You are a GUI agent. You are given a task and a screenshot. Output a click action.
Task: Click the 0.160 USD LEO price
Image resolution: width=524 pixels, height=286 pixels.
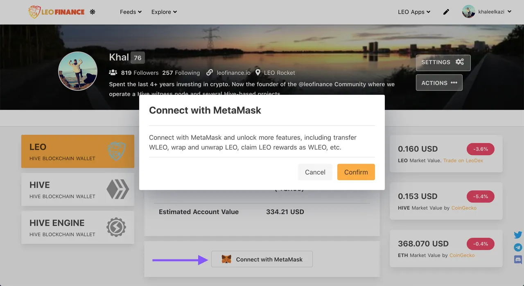[x=418, y=149]
